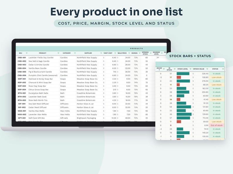Click the COST, PRICE, MARGIN subtitle pill
Viewport: 233px width, 174px height.
point(116,23)
